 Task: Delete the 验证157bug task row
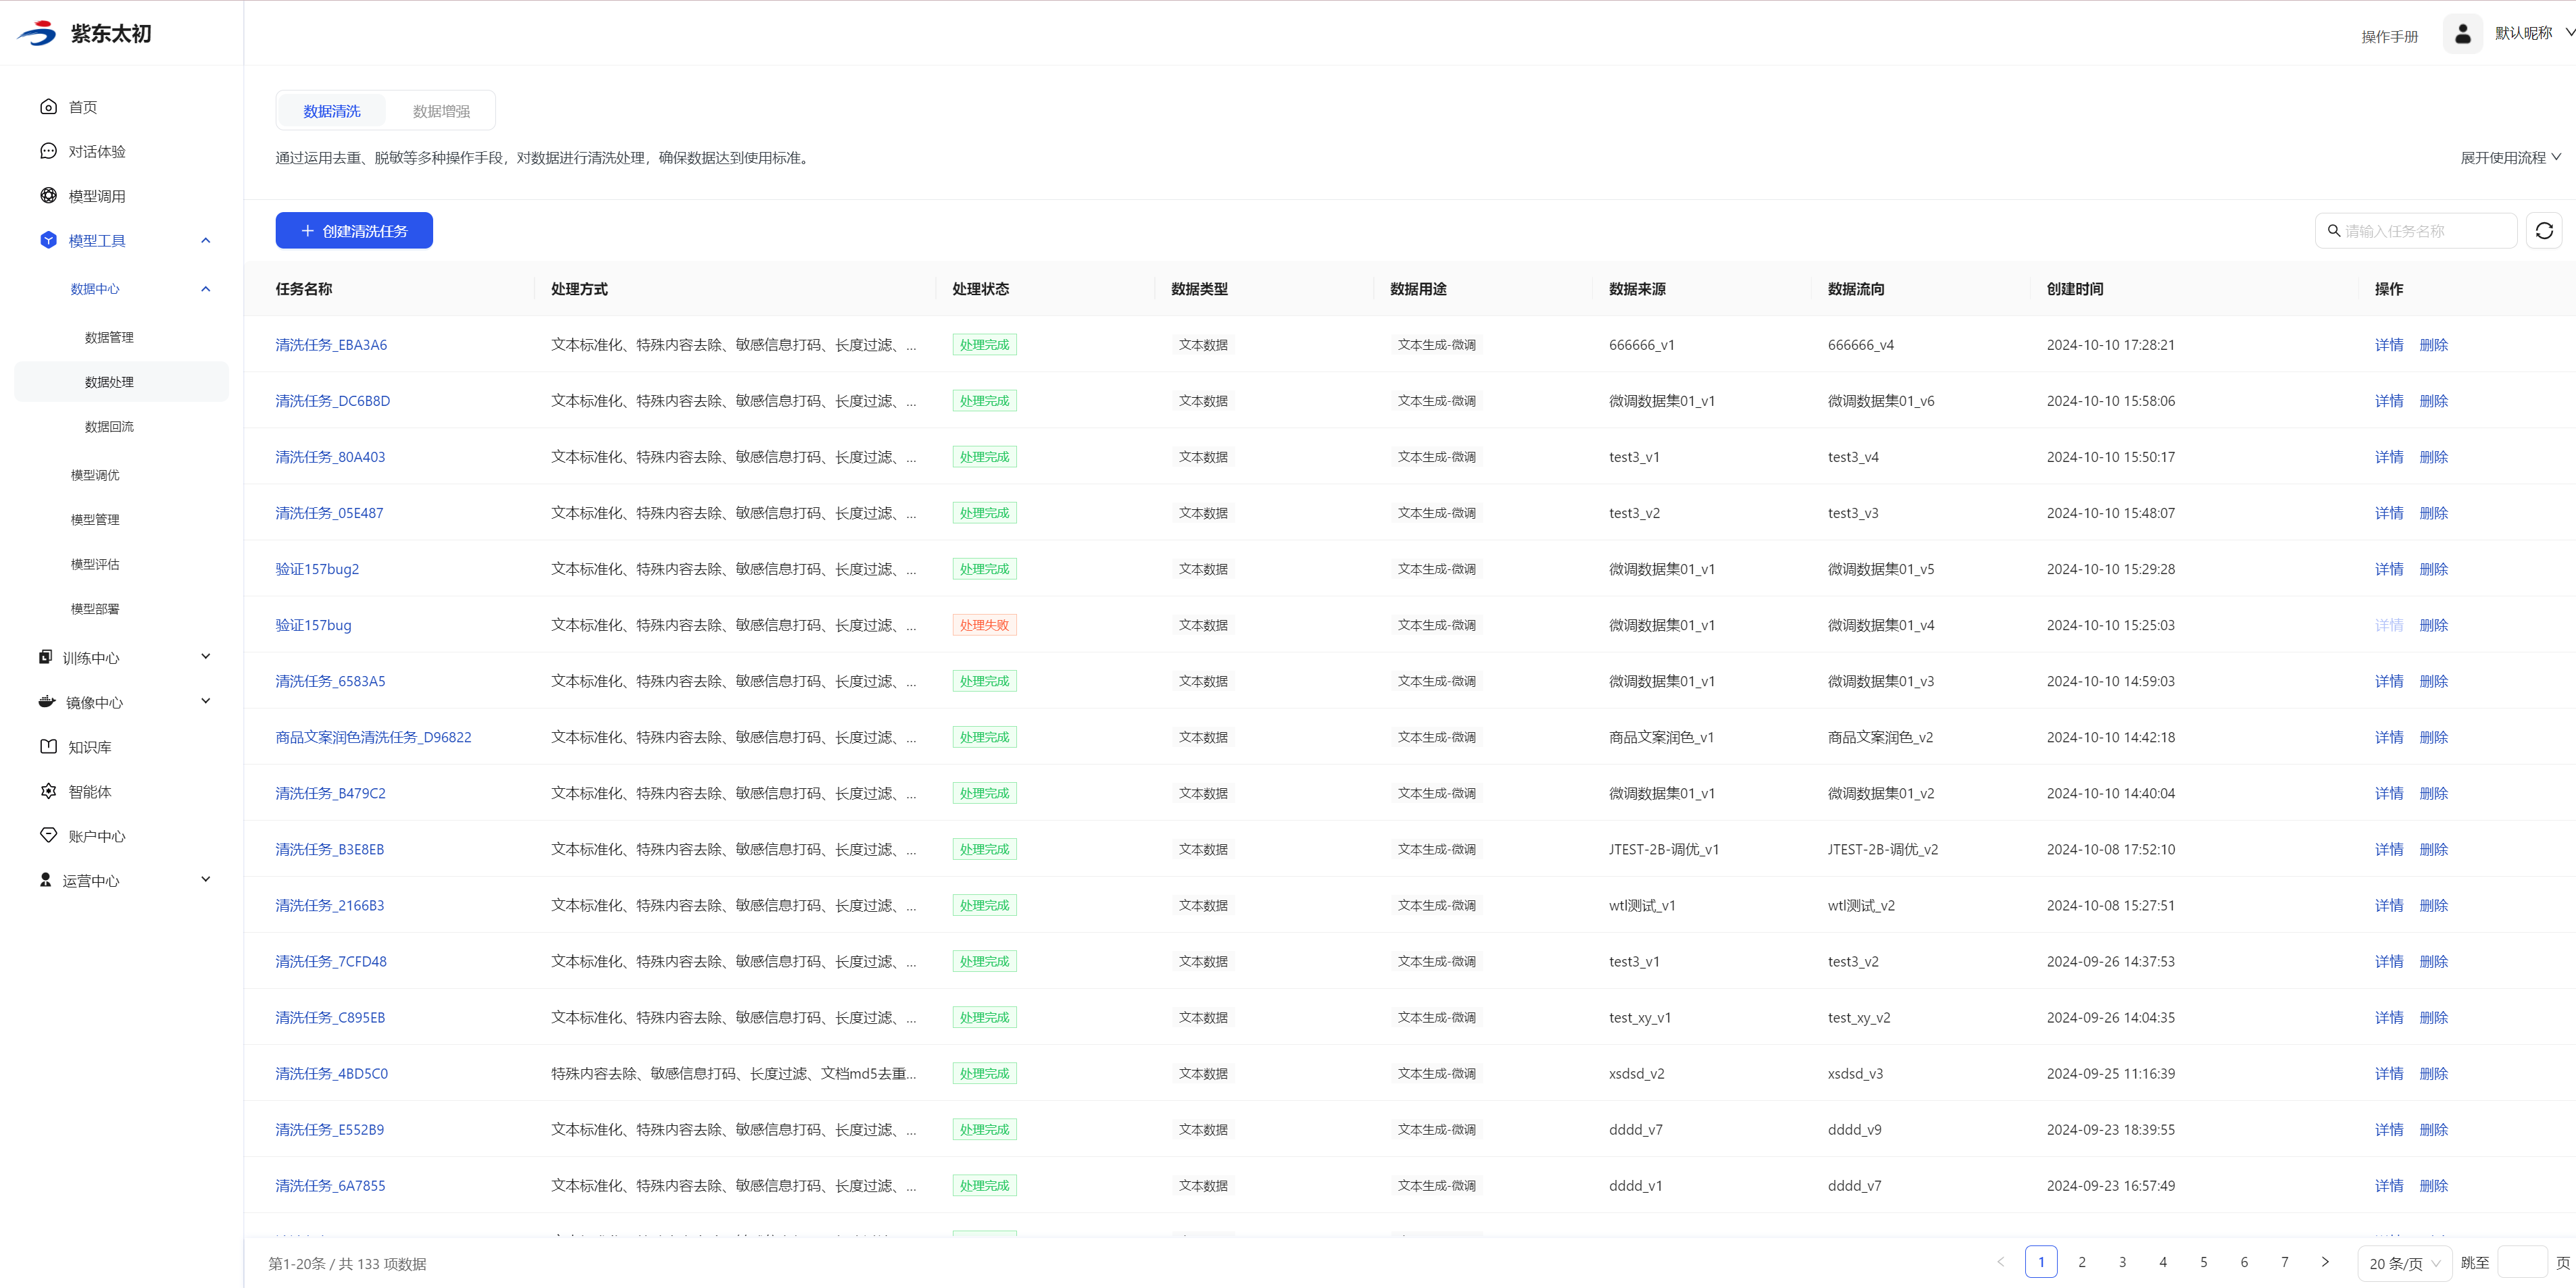pyautogui.click(x=2433, y=625)
